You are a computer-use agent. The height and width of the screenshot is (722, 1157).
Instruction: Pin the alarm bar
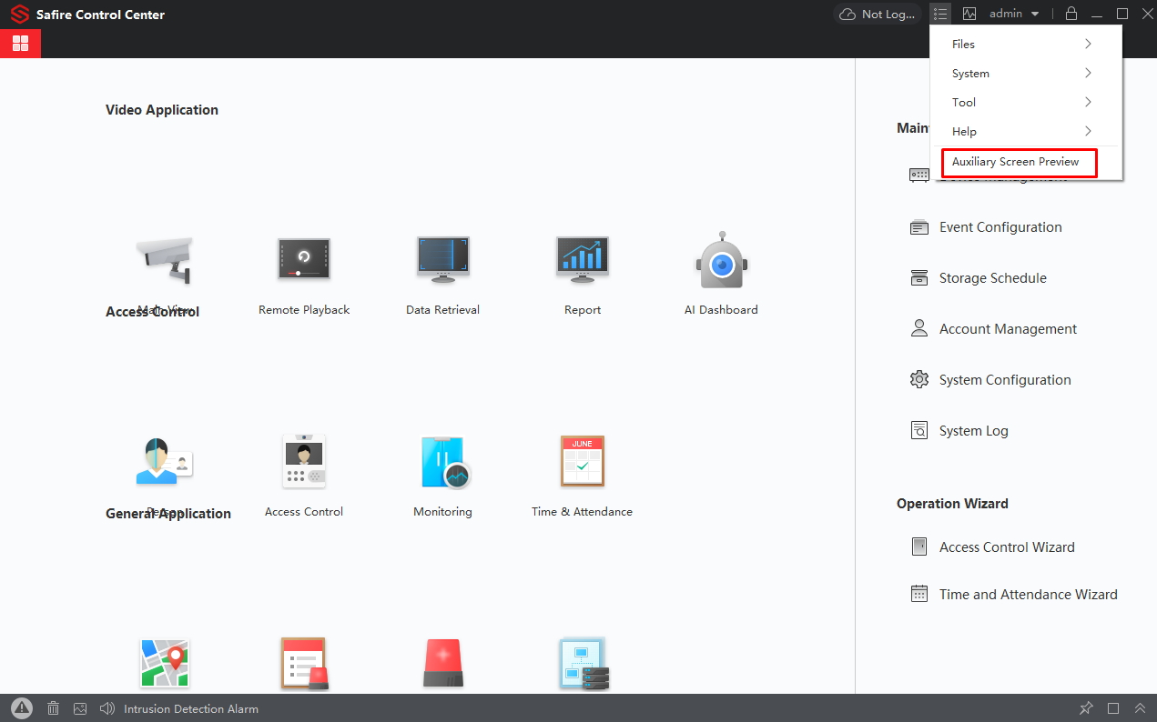(x=1086, y=708)
